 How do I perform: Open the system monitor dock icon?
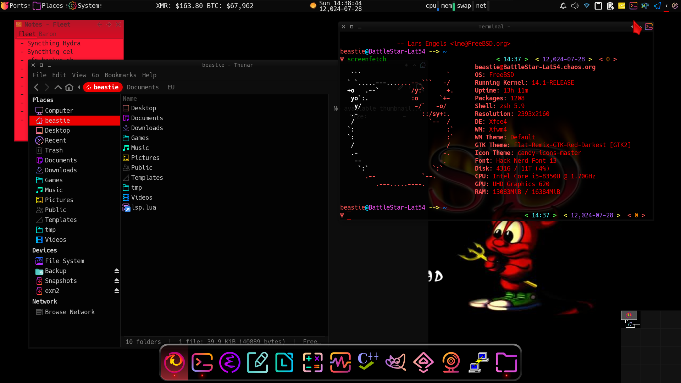pos(340,362)
